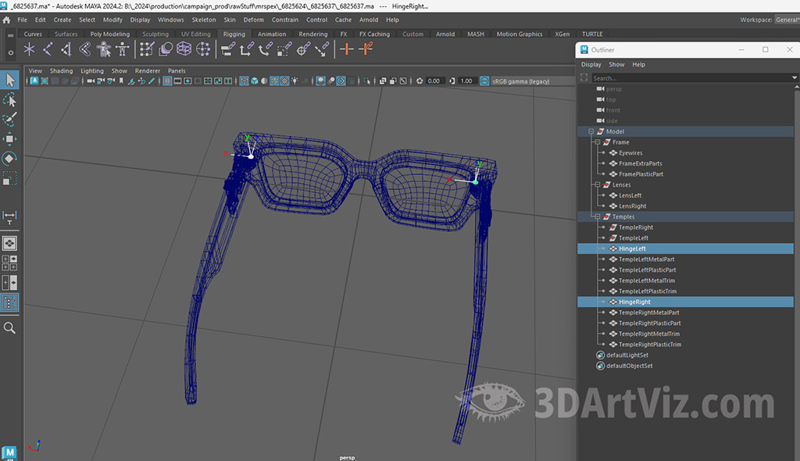Open the Outliner search filter dropdown arrow

[x=795, y=78]
